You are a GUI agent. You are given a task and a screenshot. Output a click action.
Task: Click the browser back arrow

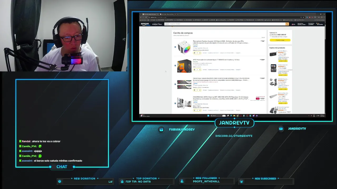pyautogui.click(x=141, y=17)
